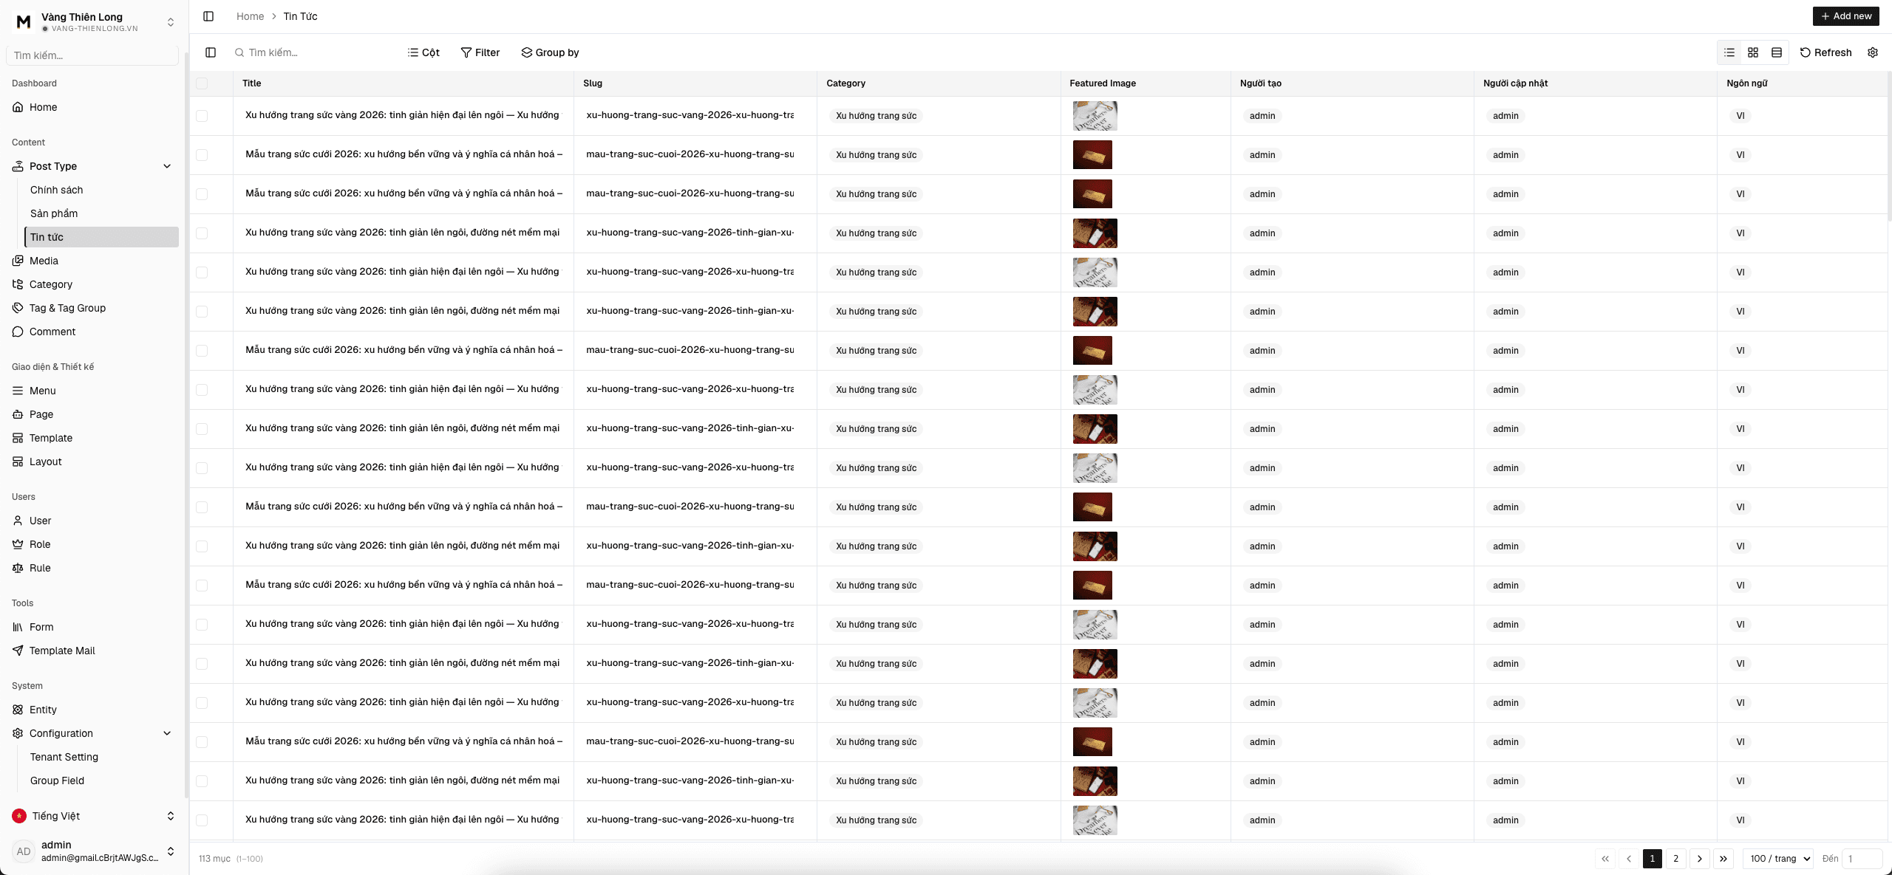The width and height of the screenshot is (1892, 875).
Task: Focus the sidebar Tìm kiếm search box
Action: pos(92,55)
